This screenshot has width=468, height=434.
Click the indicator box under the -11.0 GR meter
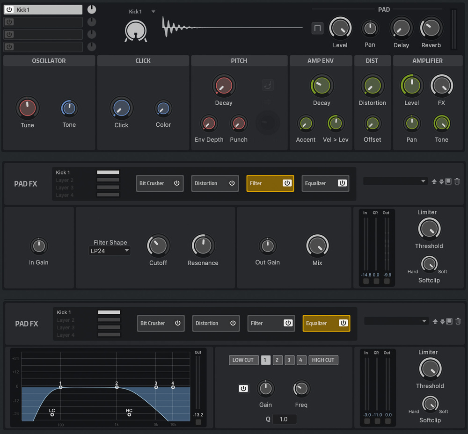pyautogui.click(x=378, y=421)
